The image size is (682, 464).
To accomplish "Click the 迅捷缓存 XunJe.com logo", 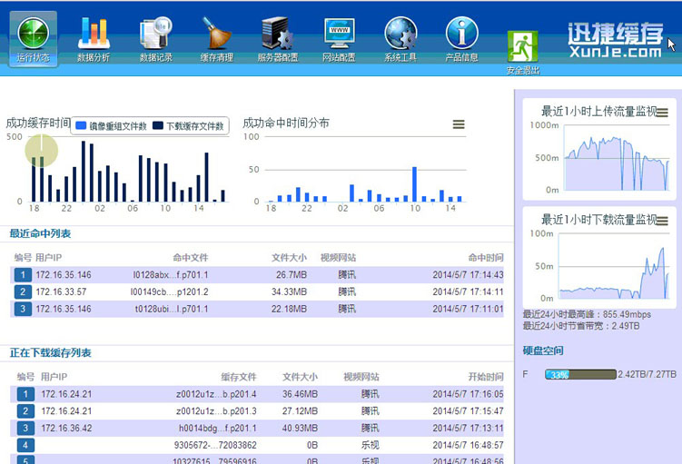I will pyautogui.click(x=616, y=41).
